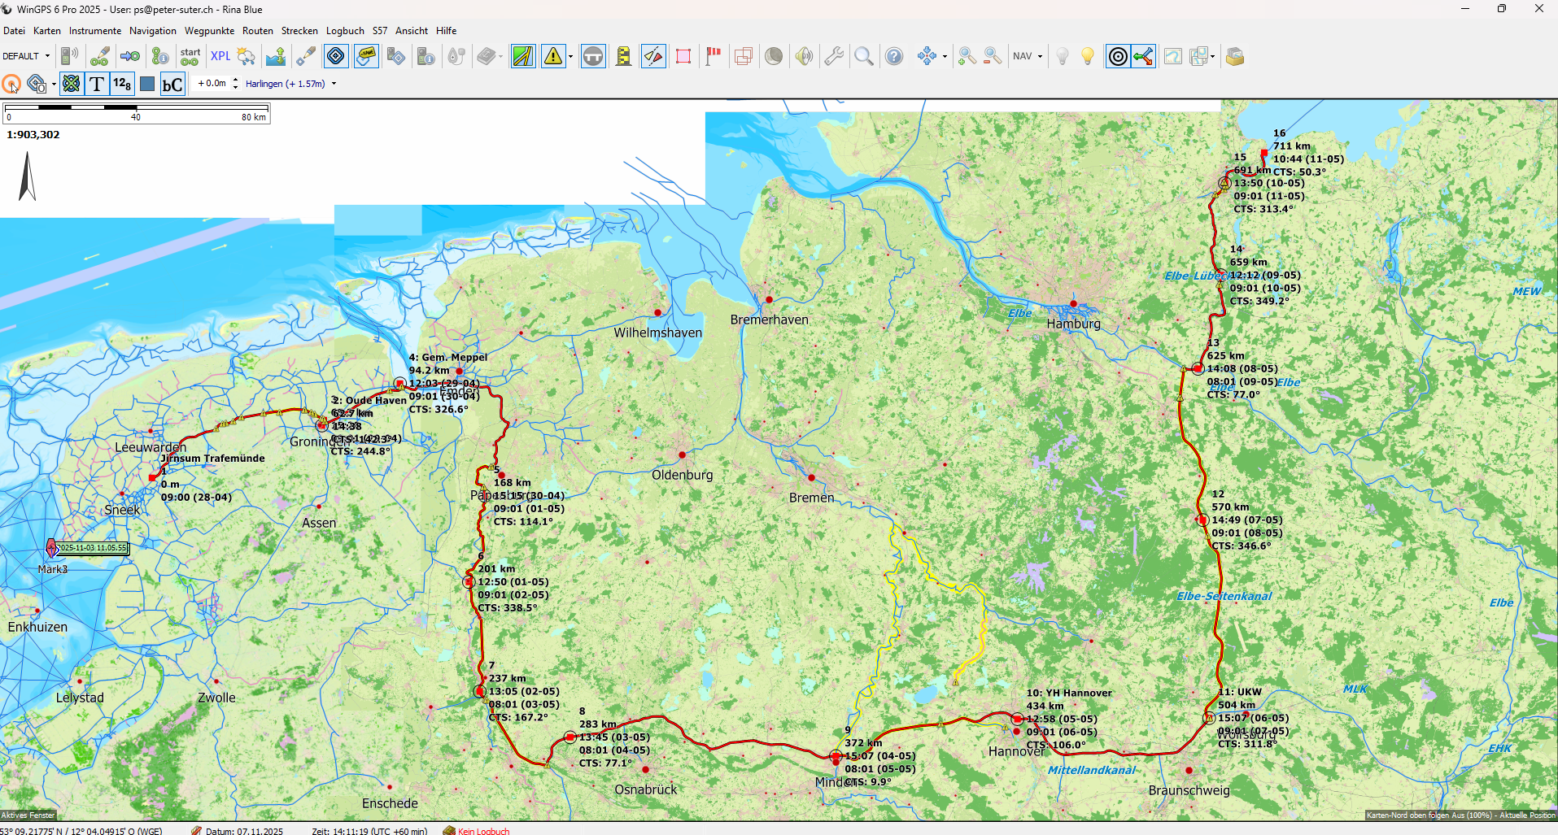Click the yellow warning triangle icon

[x=553, y=56]
